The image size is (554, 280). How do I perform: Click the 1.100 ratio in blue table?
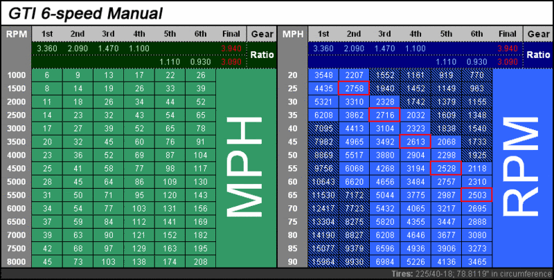(x=415, y=48)
